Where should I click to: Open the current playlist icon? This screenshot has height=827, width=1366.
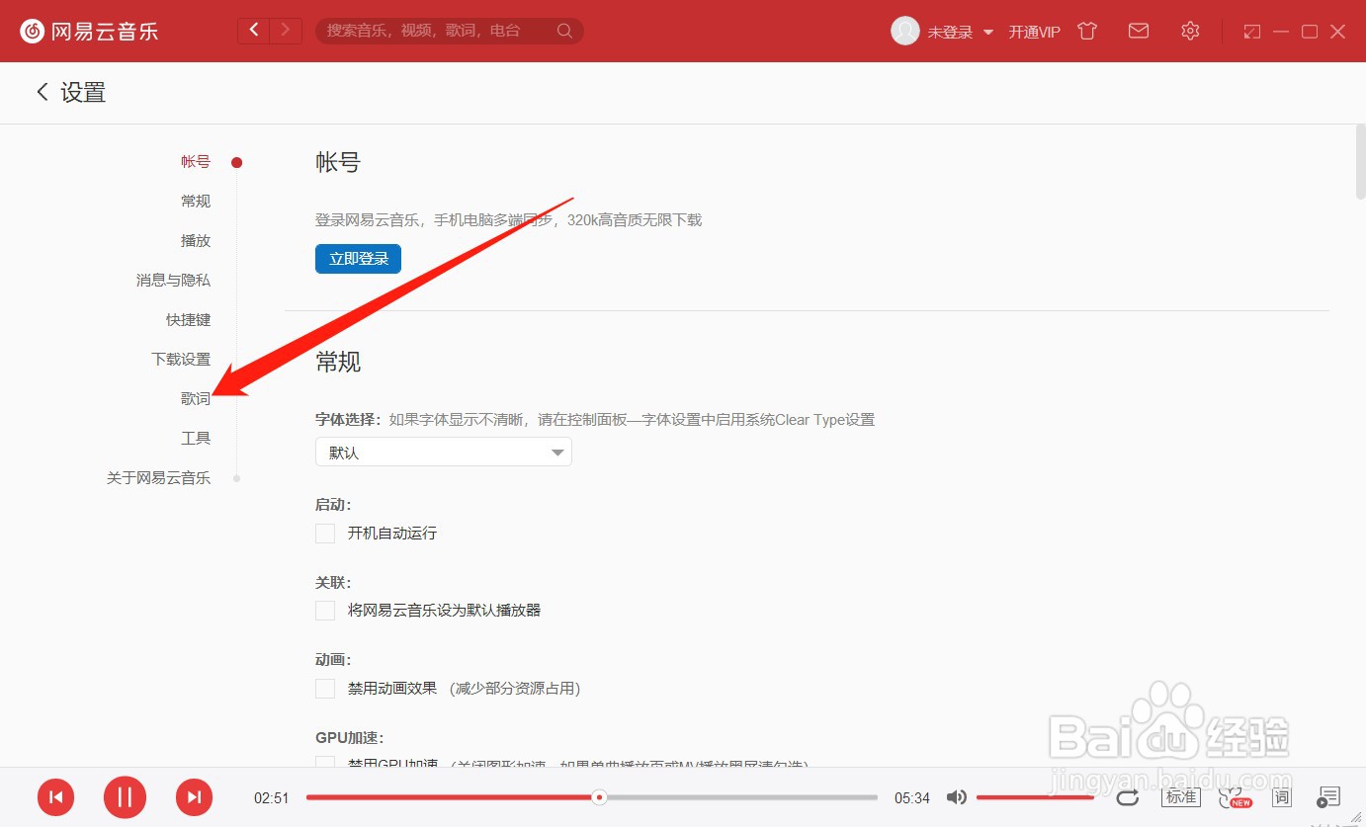pos(1328,797)
